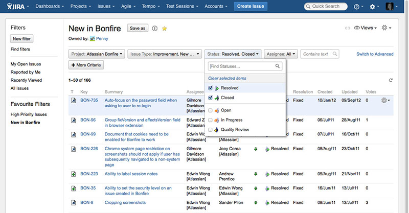Uncheck the Resolved status checkbox
Viewport: 409px width, 213px height.
pos(210,88)
